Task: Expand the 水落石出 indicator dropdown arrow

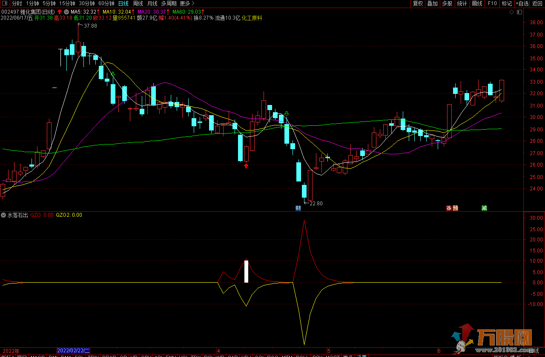Action: pos(4,215)
